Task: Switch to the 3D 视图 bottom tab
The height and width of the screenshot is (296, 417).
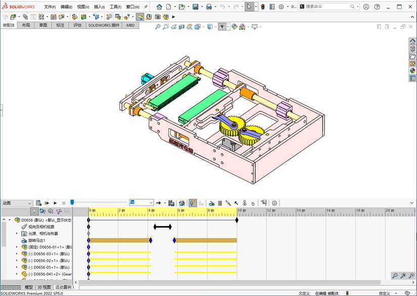Action: 43,287
